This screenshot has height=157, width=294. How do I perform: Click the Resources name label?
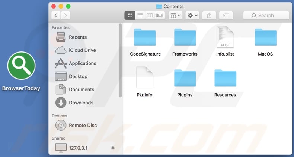[x=225, y=95]
